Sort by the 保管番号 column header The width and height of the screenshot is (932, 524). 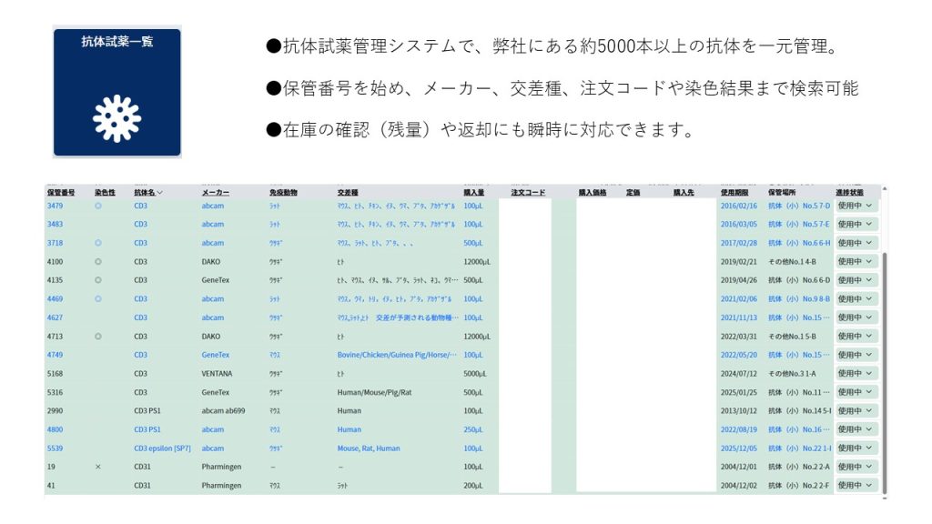click(61, 193)
